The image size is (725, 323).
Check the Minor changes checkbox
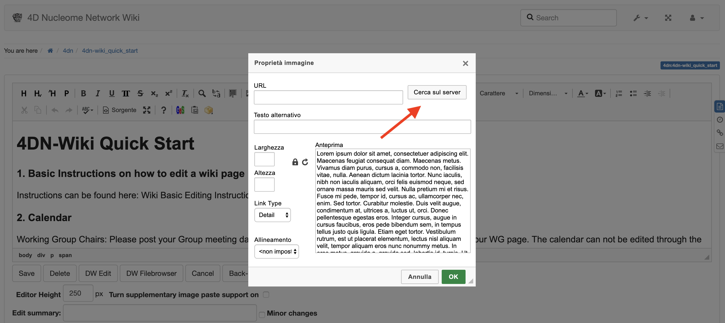tap(262, 315)
